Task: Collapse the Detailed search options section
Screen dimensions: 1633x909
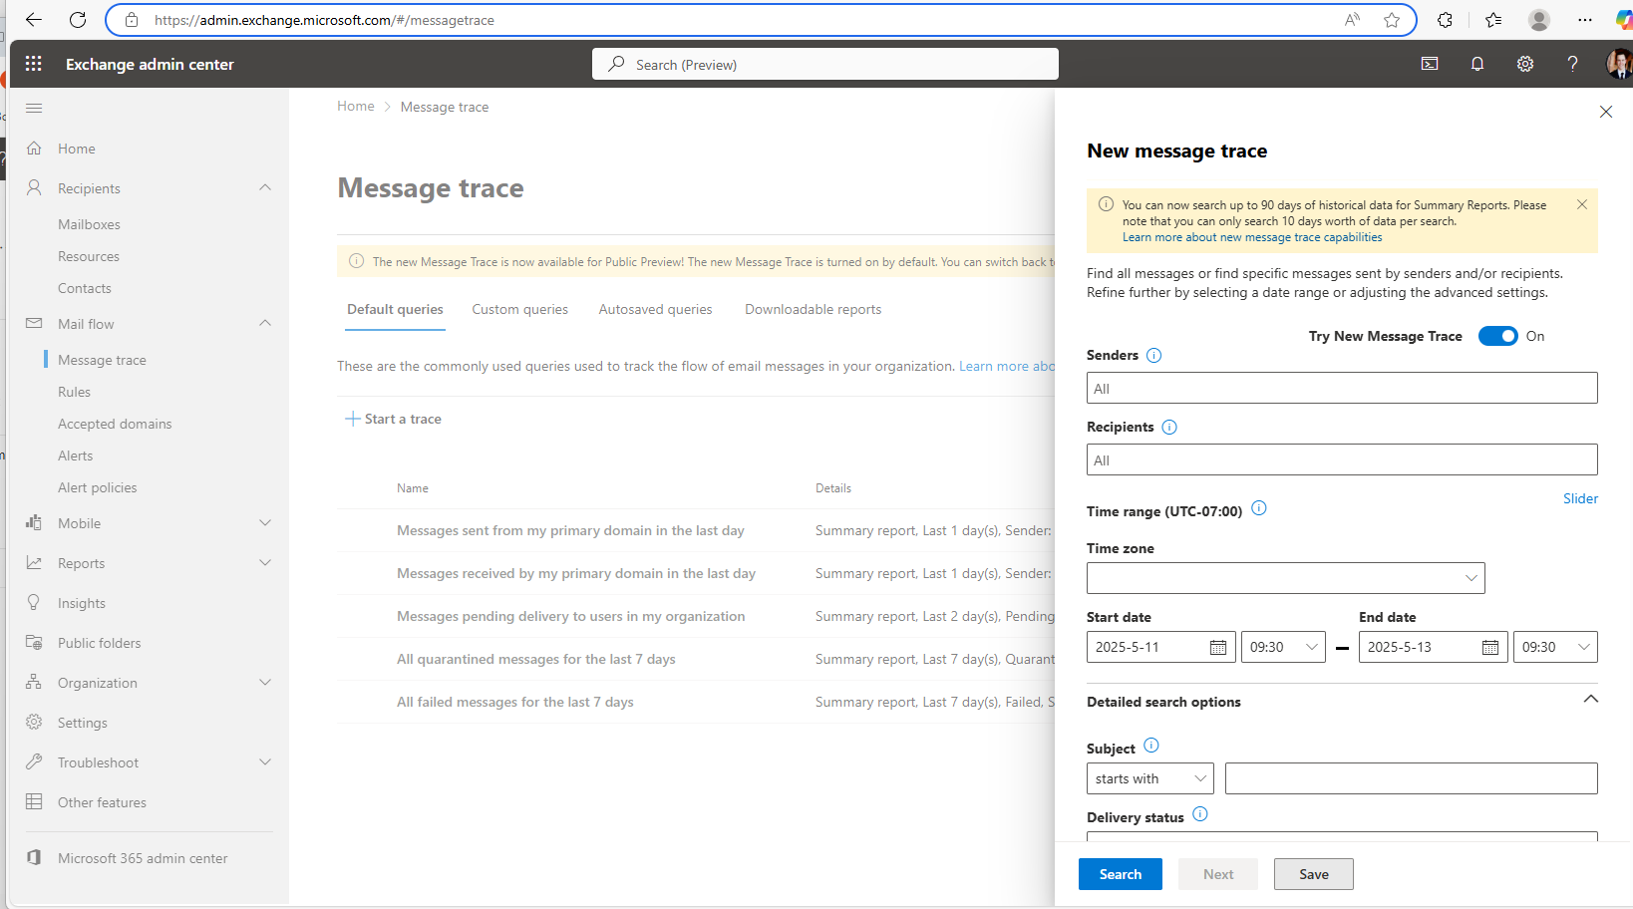Action: [x=1590, y=700]
